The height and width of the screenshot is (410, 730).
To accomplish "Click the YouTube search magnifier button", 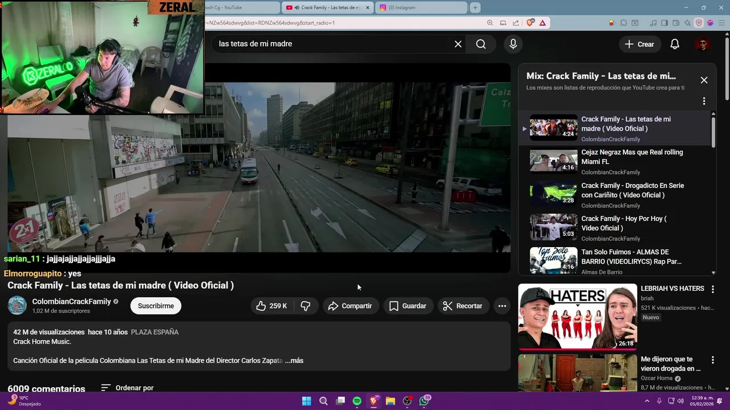I will click(481, 44).
